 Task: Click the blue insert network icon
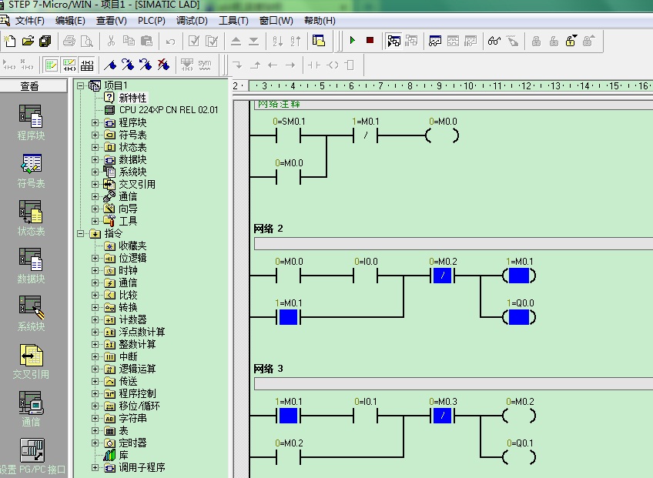pyautogui.click(x=110, y=65)
